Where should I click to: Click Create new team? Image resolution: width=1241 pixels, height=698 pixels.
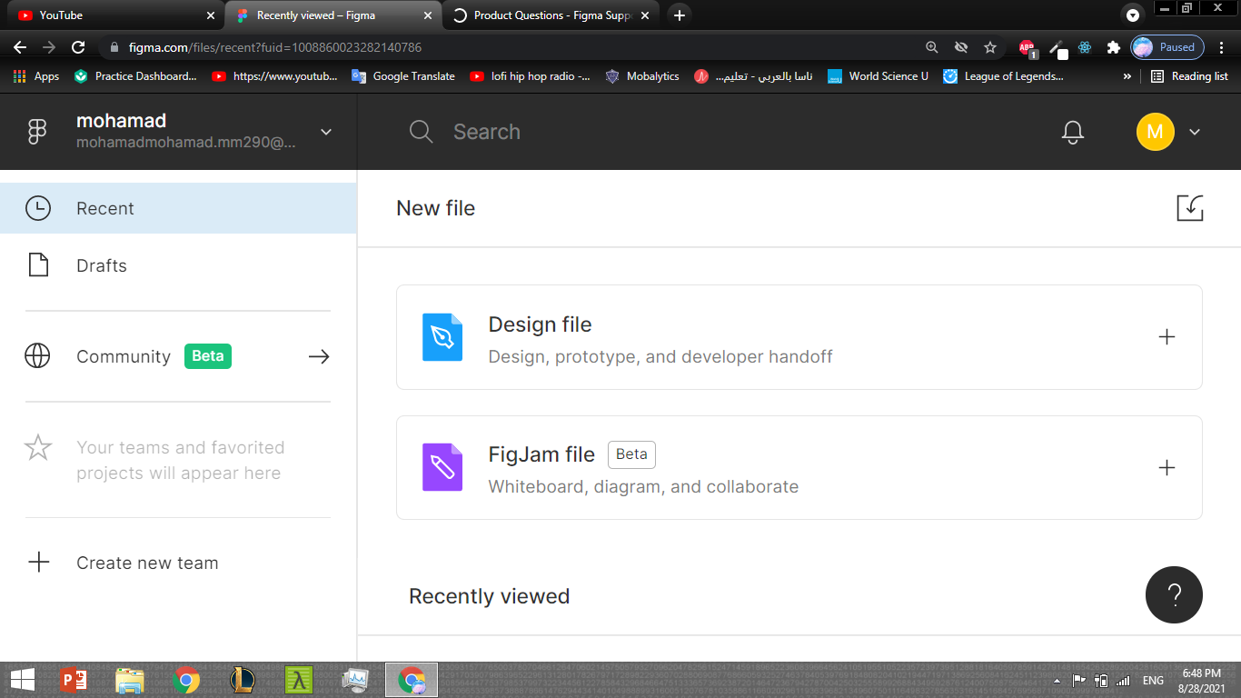[147, 563]
